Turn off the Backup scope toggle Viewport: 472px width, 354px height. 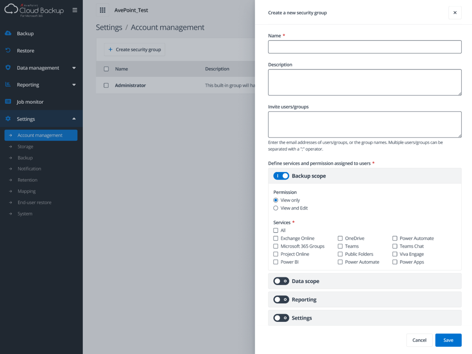[x=281, y=176]
